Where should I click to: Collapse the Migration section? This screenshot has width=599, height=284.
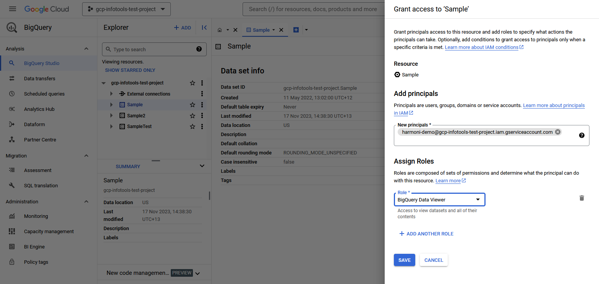pos(86,156)
